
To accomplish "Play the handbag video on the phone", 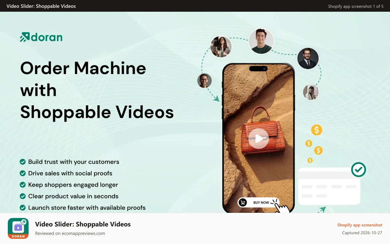I will 258,139.
